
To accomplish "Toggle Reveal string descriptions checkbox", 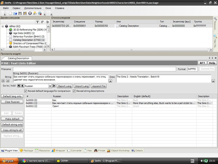I will tap(74, 91).
